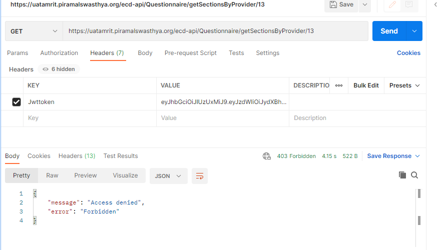Copy response using the copy icon
The width and height of the screenshot is (437, 250).
pos(402,175)
